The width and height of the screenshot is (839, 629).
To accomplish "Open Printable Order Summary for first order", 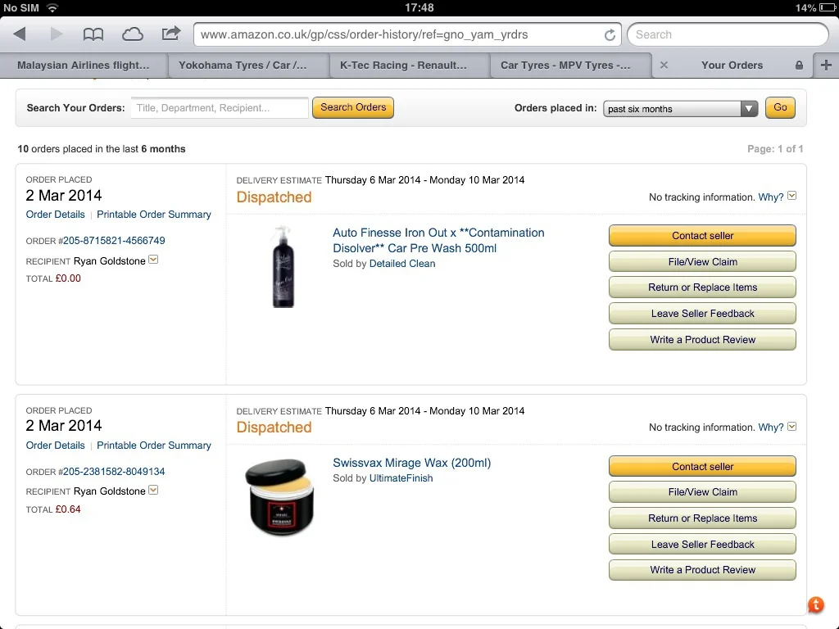I will [154, 215].
